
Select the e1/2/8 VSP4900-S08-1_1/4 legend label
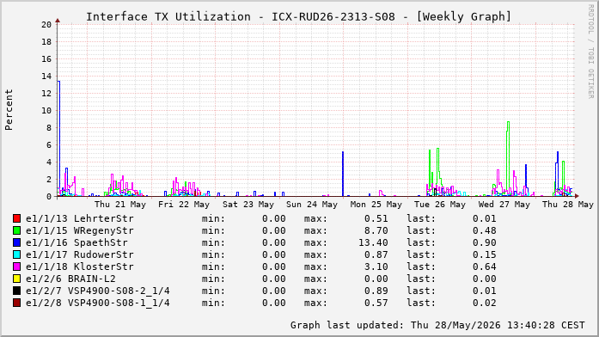pos(98,303)
